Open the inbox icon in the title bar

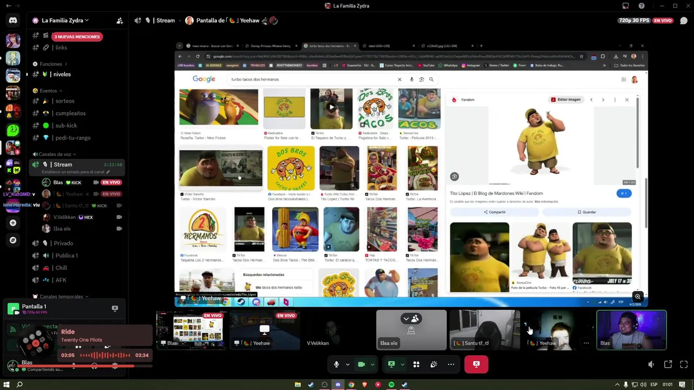point(626,6)
